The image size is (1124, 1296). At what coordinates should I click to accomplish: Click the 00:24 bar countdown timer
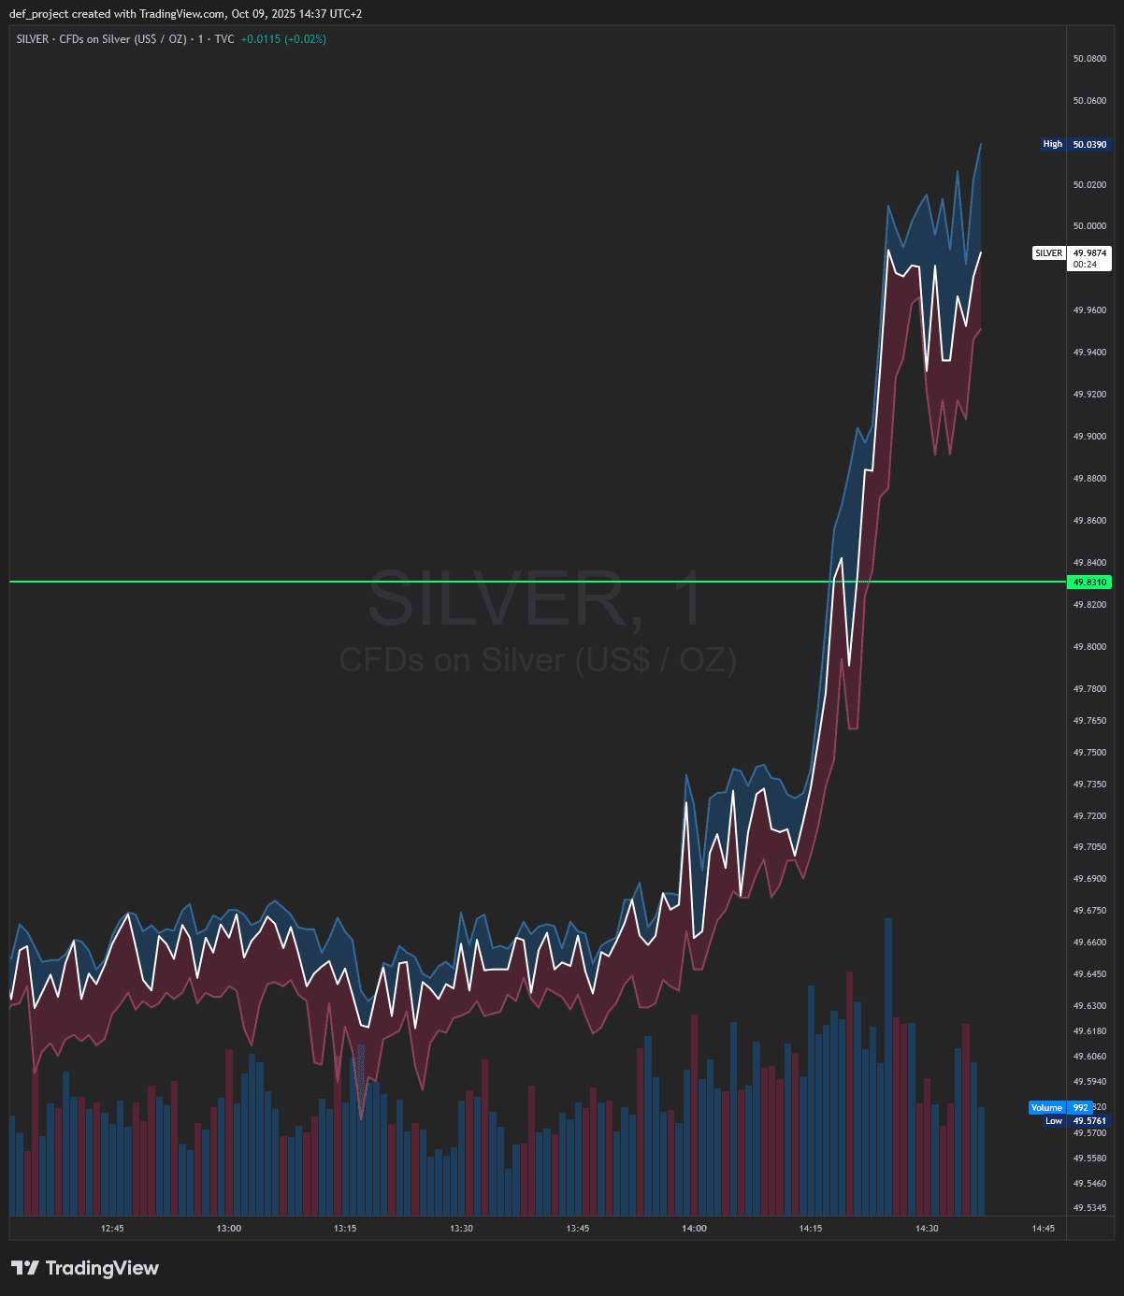tap(1085, 265)
